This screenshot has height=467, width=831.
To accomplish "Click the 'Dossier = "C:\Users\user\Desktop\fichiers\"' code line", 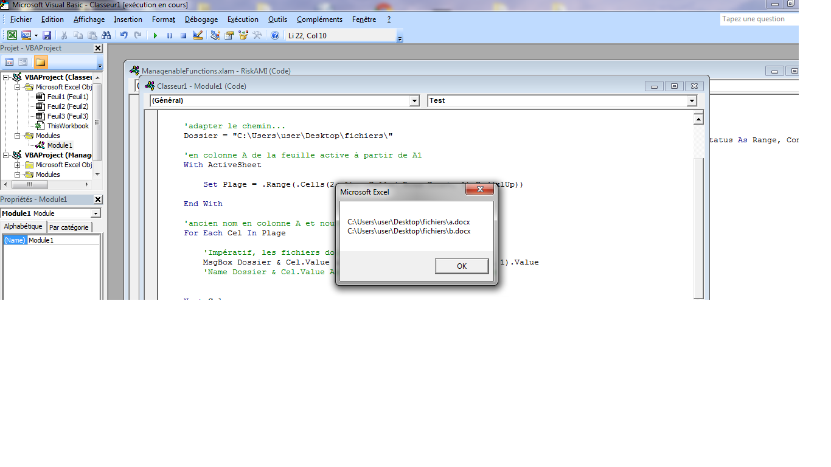I will pos(288,136).
